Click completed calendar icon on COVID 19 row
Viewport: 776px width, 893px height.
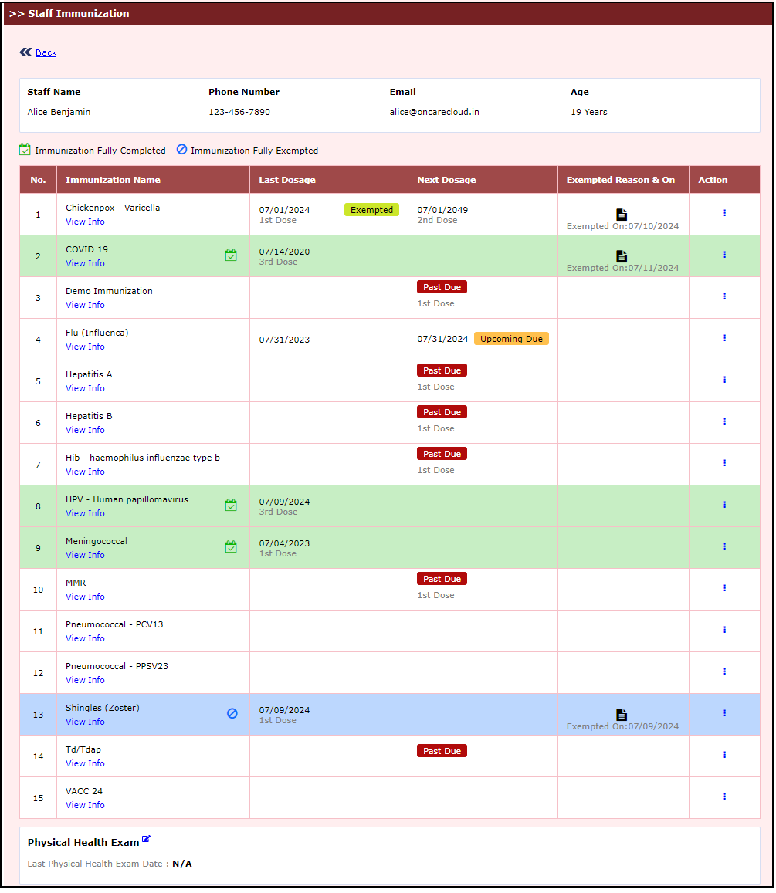pos(231,255)
